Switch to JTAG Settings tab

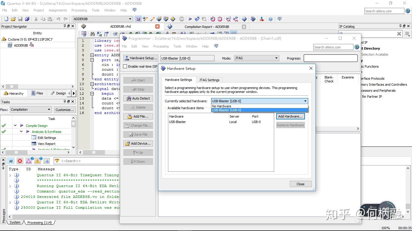coord(209,80)
